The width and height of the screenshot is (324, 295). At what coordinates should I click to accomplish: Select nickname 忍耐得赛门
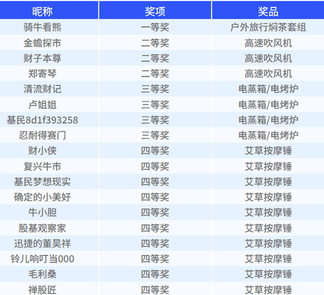coord(42,135)
